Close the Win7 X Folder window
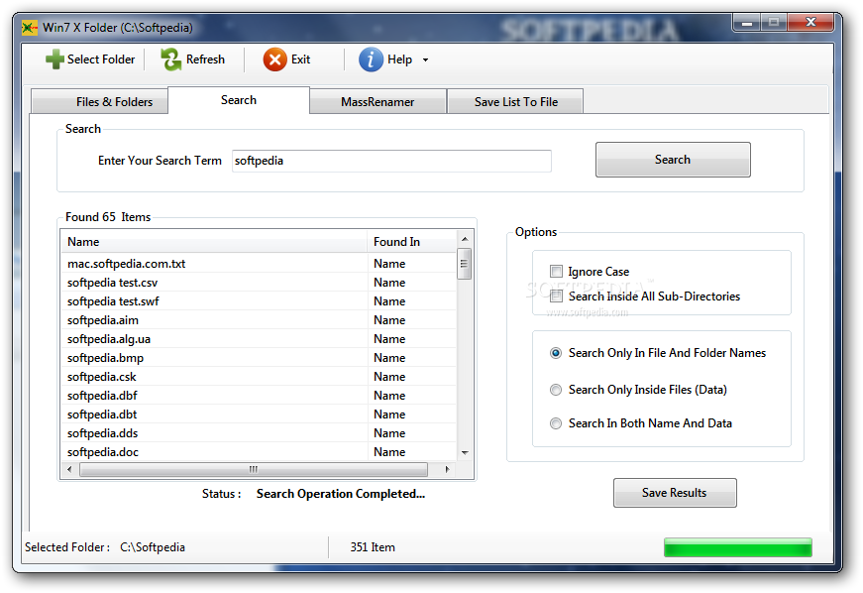Image resolution: width=863 pixels, height=593 pixels. pyautogui.click(x=810, y=22)
